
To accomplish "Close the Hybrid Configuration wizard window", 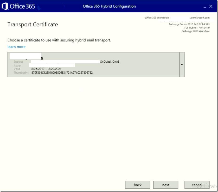I will (x=211, y=6).
